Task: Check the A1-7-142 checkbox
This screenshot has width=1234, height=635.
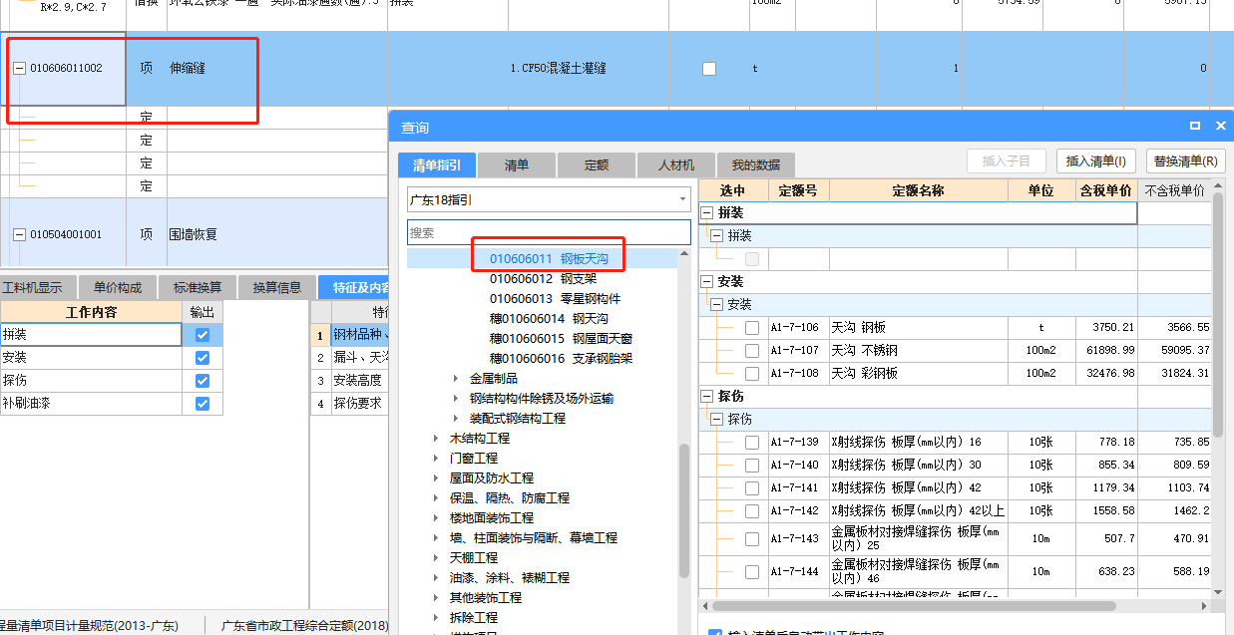Action: [752, 510]
